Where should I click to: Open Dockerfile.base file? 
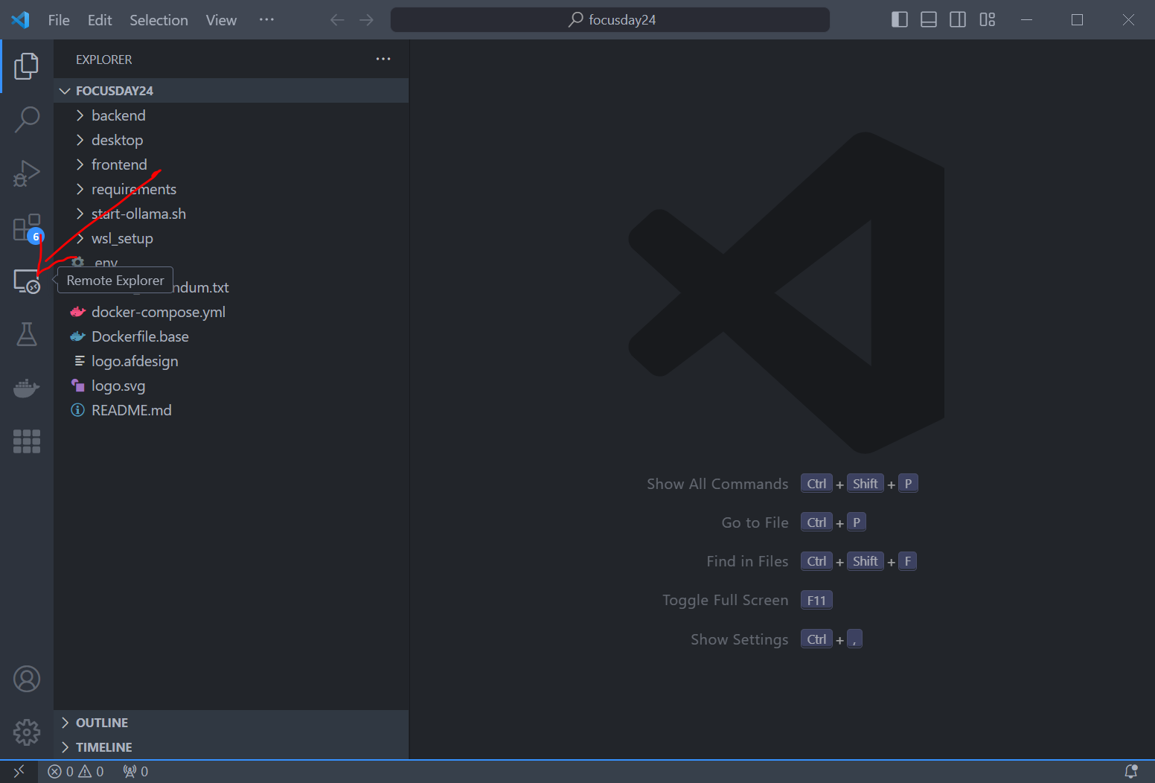(231, 336)
